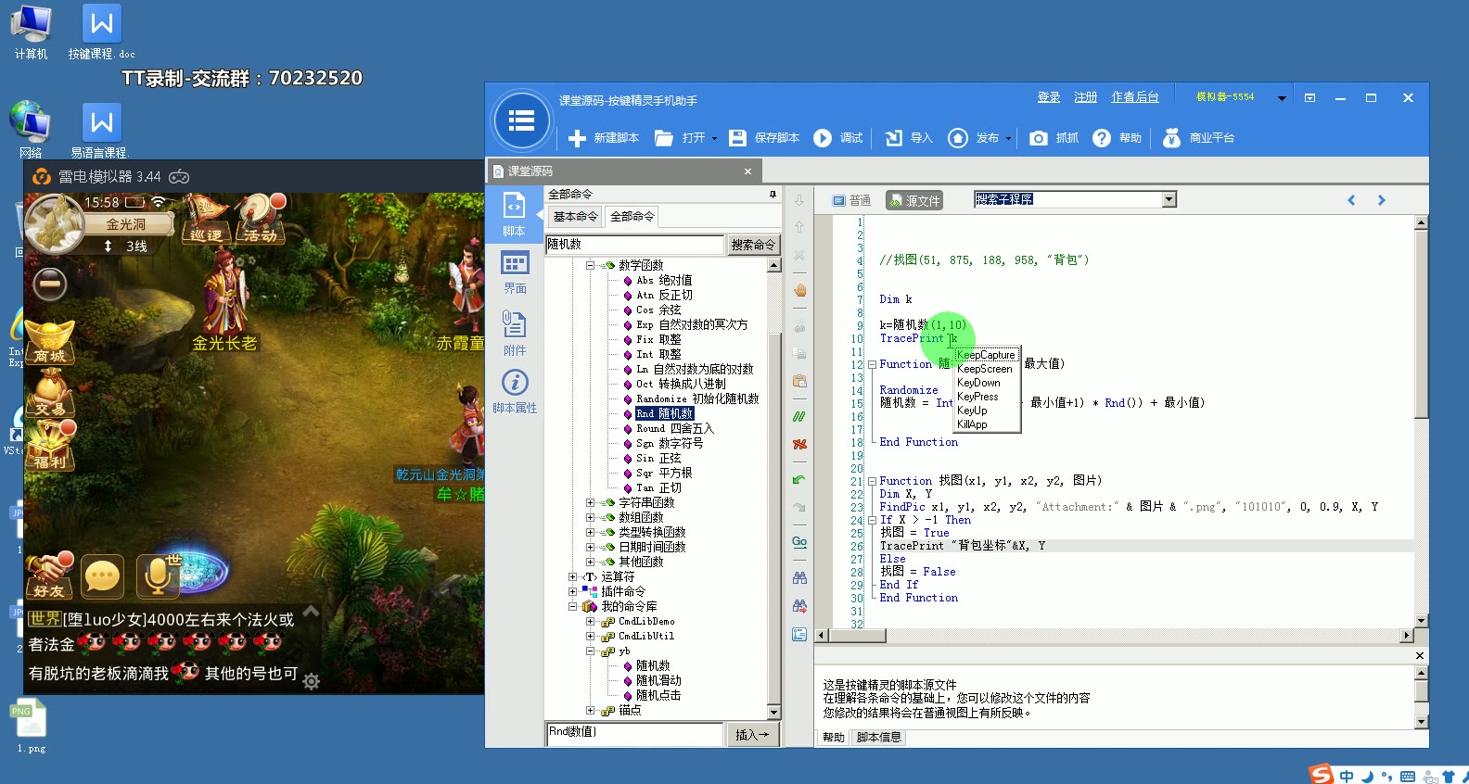Open the 商业平台 business platform

click(x=1198, y=138)
